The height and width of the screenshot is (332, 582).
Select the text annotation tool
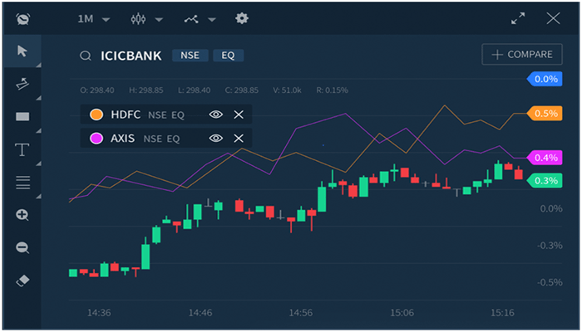coord(22,149)
